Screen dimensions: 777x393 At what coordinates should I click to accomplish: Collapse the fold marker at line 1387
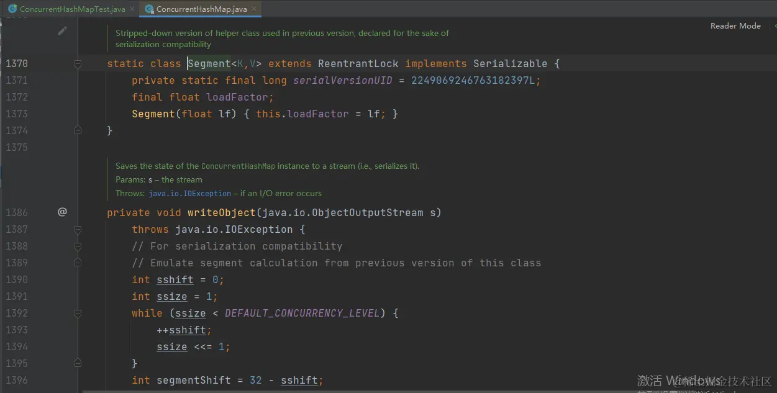click(x=78, y=229)
